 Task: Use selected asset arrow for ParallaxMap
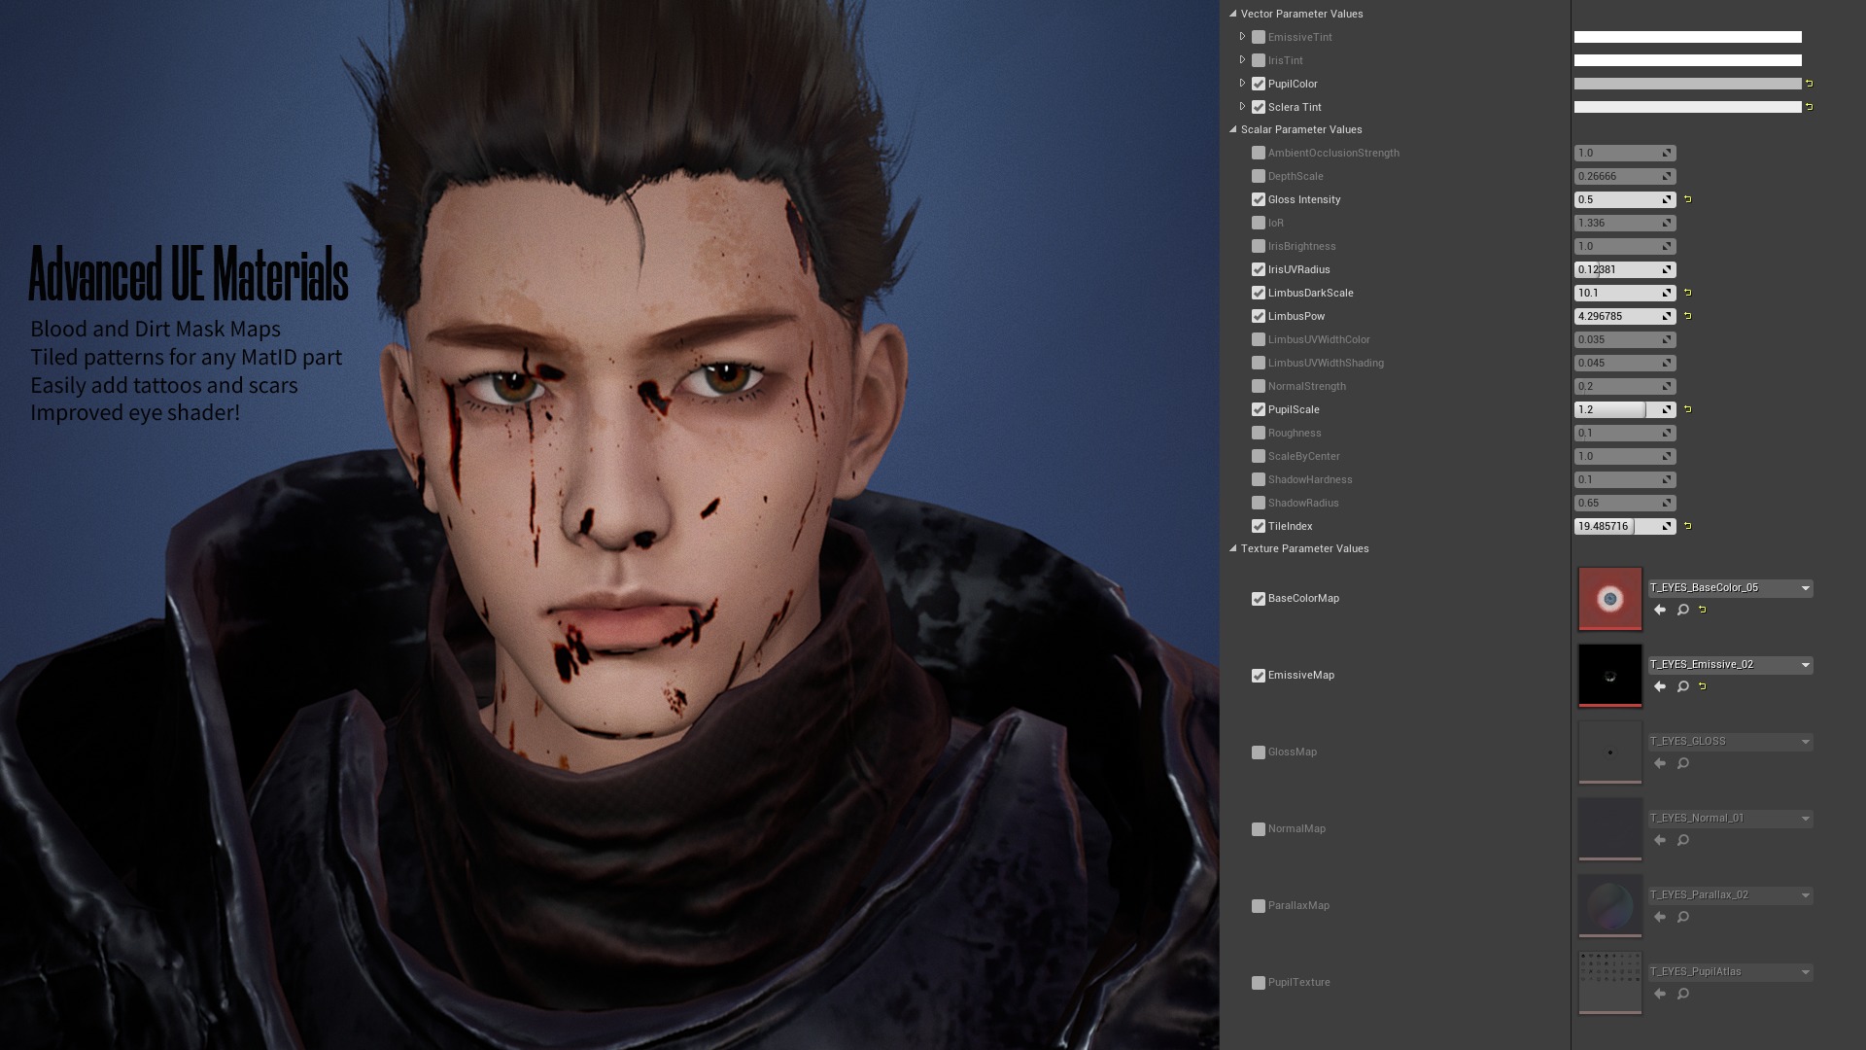coord(1660,917)
